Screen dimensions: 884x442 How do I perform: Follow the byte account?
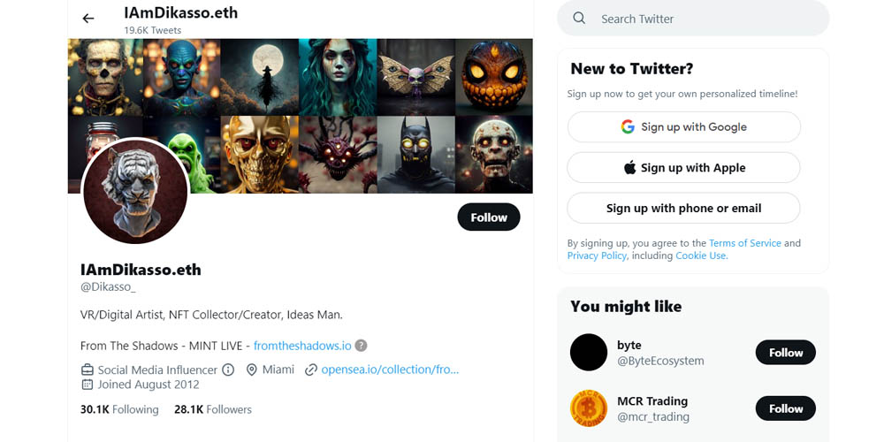[x=785, y=353]
